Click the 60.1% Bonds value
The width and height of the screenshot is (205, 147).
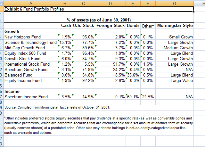[x=133, y=97]
